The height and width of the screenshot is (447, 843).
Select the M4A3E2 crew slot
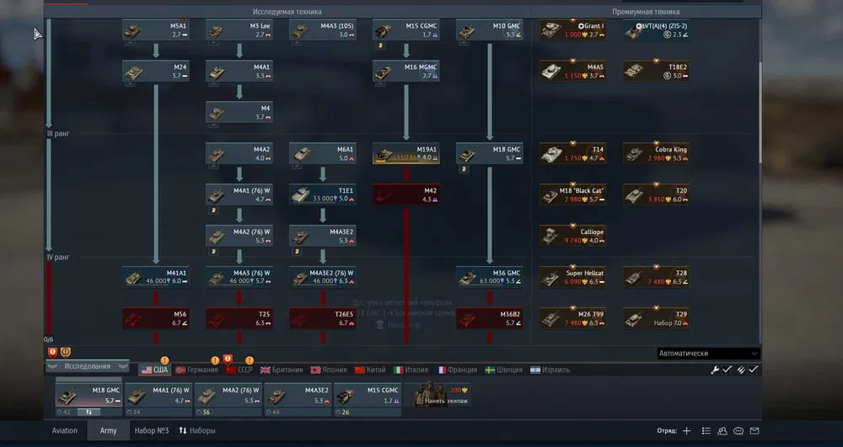[x=298, y=399]
